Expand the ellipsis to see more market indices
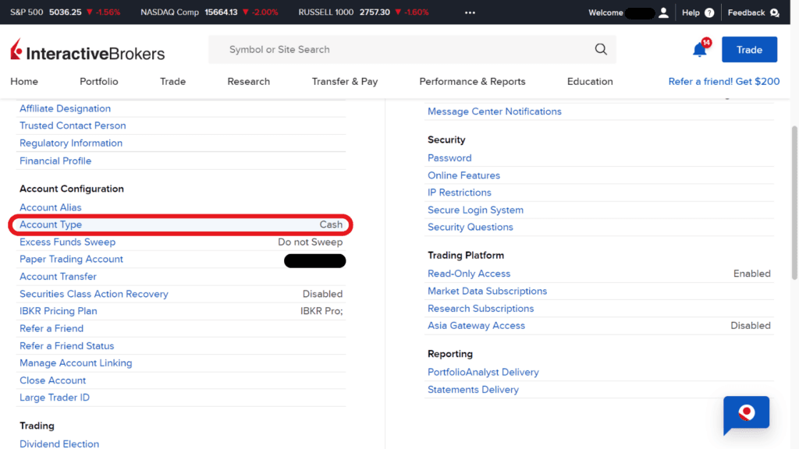Viewport: 799px width, 449px height. (x=470, y=12)
